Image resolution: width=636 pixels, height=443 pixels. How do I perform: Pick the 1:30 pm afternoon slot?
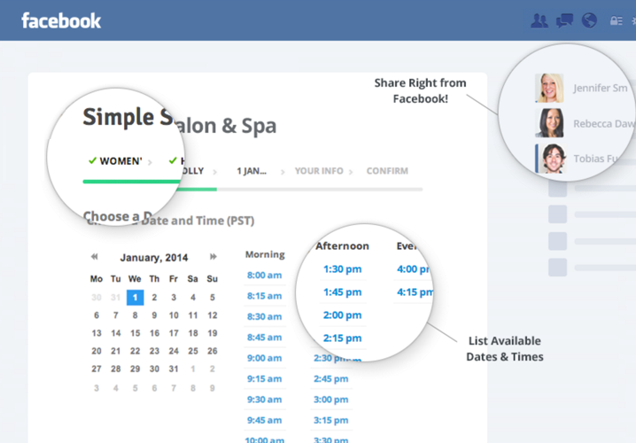[x=342, y=269]
